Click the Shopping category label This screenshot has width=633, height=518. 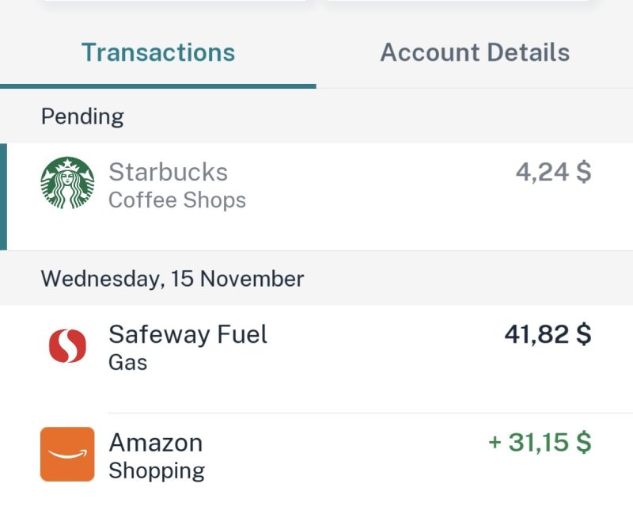coord(156,470)
